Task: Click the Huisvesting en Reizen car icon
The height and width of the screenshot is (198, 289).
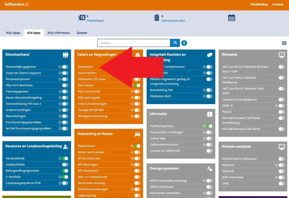Action: point(137,134)
